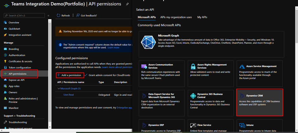Select the Flow Service card
298x133 pixels.
[211, 126]
